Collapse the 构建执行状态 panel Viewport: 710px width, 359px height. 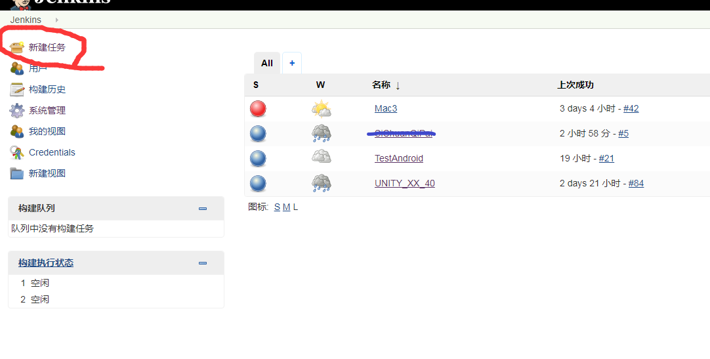pyautogui.click(x=203, y=263)
